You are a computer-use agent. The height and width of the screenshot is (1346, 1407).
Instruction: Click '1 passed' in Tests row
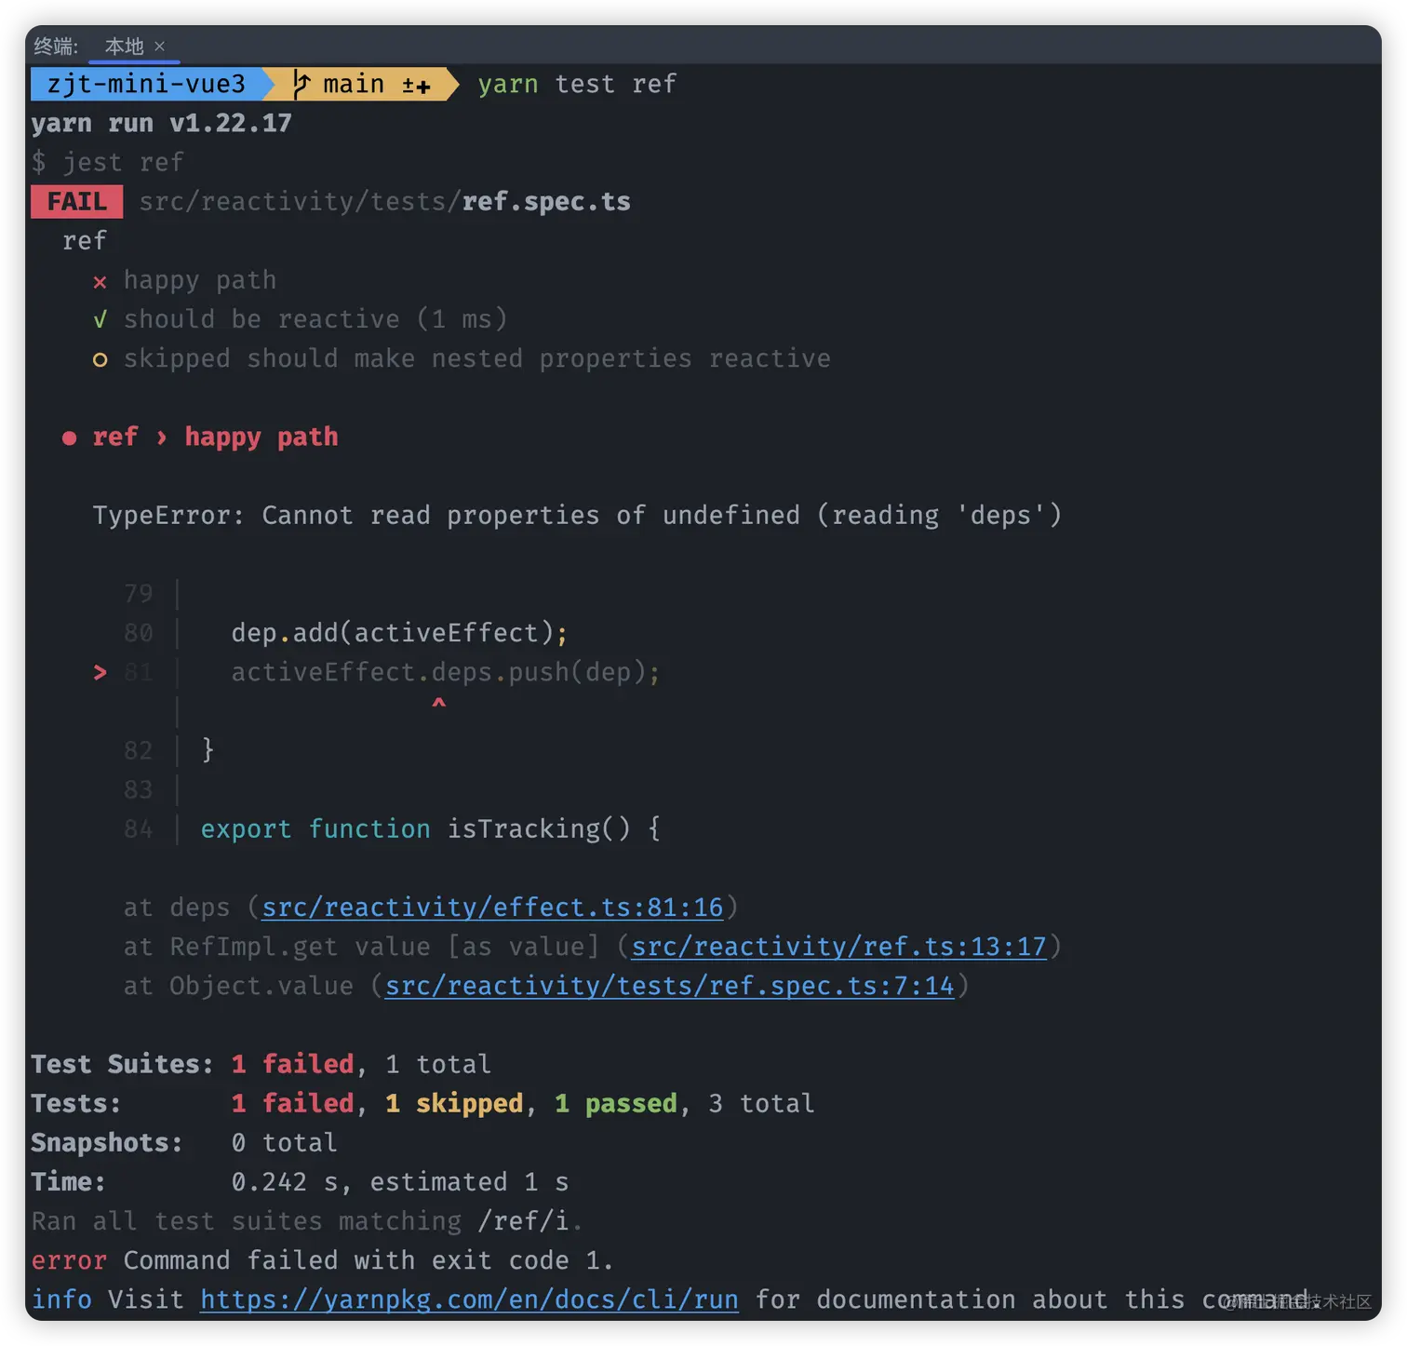(x=616, y=1103)
